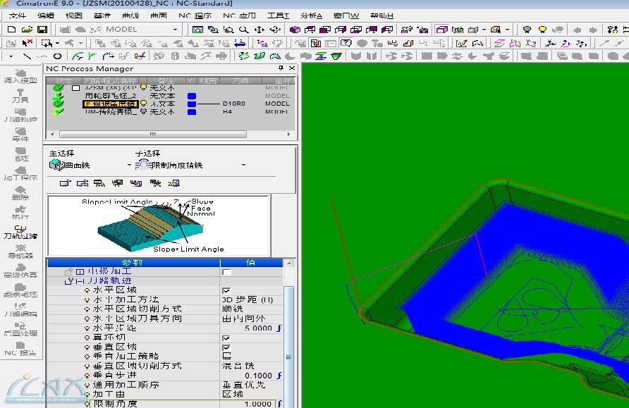Click the 后置处理 (post process) sidebar icon
Screen dimensions: 629x408
[20, 328]
